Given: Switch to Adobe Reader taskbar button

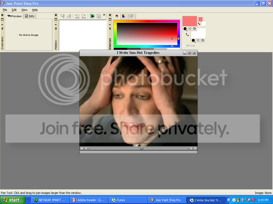Looking at the screenshot, I should point(89,200).
